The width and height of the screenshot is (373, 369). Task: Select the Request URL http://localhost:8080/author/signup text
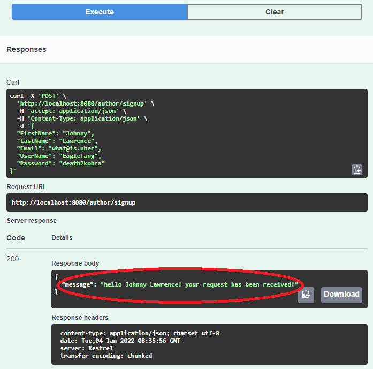pyautogui.click(x=74, y=202)
